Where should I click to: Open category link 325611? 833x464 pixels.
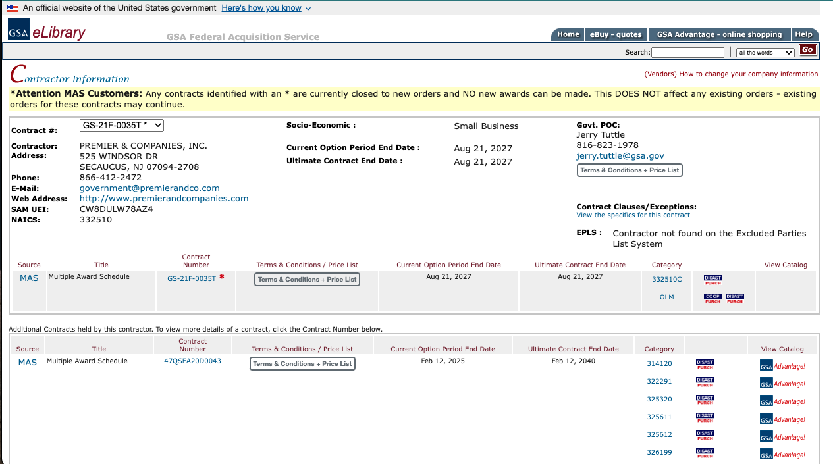click(x=659, y=417)
